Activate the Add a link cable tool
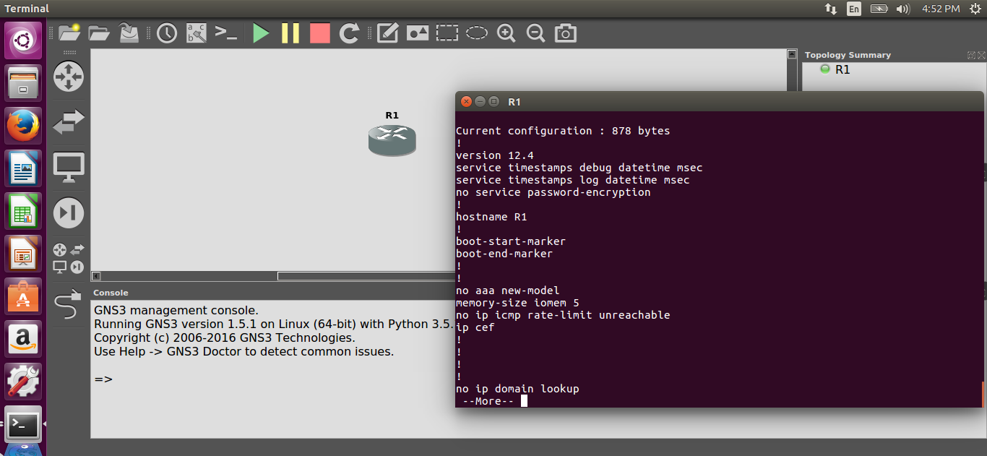987x456 pixels. click(x=69, y=304)
